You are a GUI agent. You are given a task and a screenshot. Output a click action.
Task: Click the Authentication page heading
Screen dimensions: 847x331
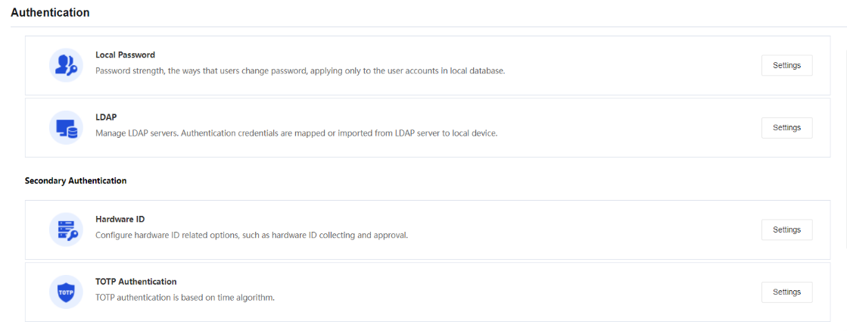pyautogui.click(x=50, y=13)
